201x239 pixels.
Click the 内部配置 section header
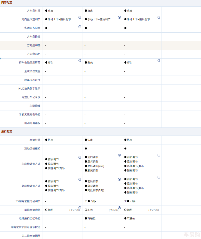[x=7, y=3]
